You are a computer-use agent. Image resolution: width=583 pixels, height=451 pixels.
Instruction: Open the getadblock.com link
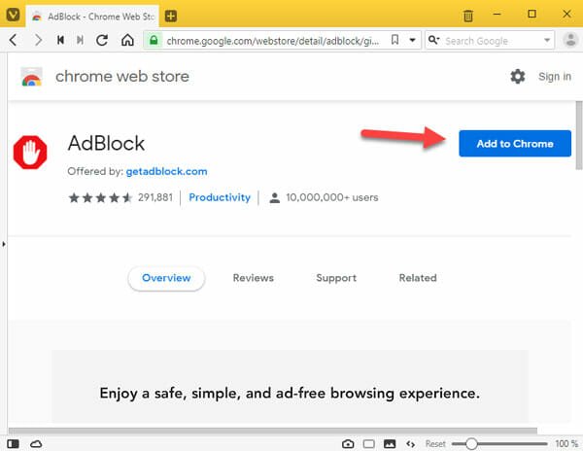pyautogui.click(x=166, y=171)
